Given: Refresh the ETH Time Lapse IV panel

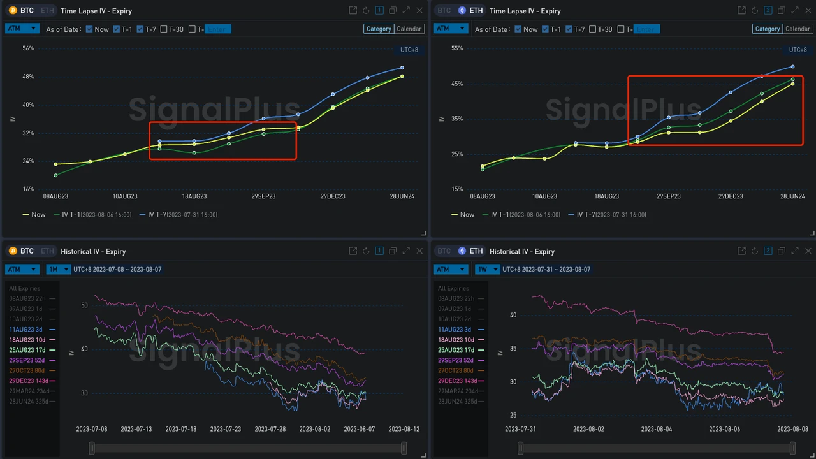Looking at the screenshot, I should point(755,11).
